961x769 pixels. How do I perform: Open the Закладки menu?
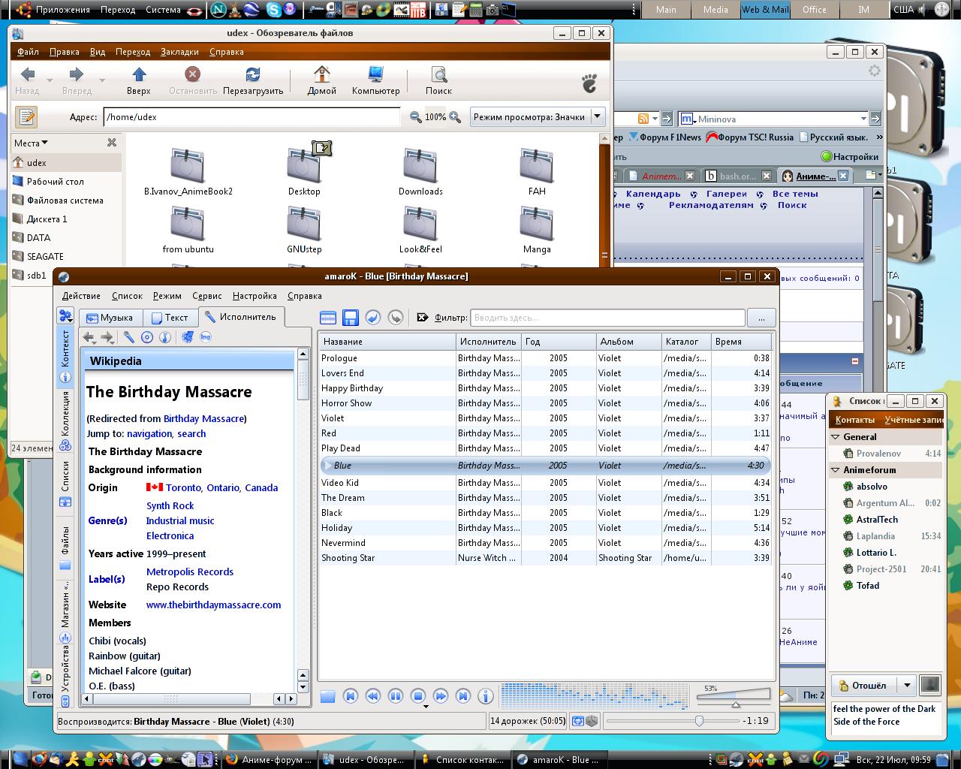[179, 52]
